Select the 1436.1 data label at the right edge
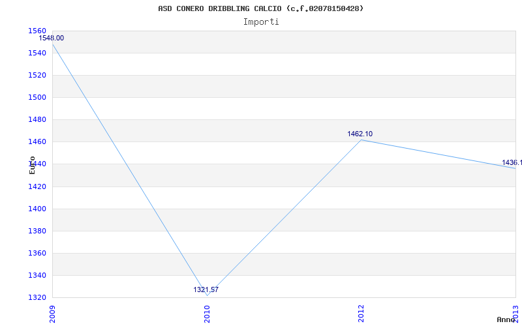 [512, 162]
